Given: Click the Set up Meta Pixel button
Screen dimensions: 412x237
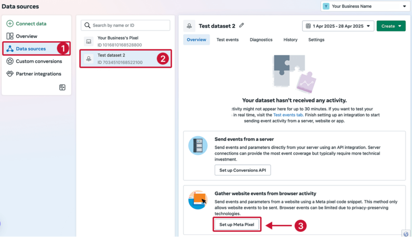Looking at the screenshot, I should [237, 225].
